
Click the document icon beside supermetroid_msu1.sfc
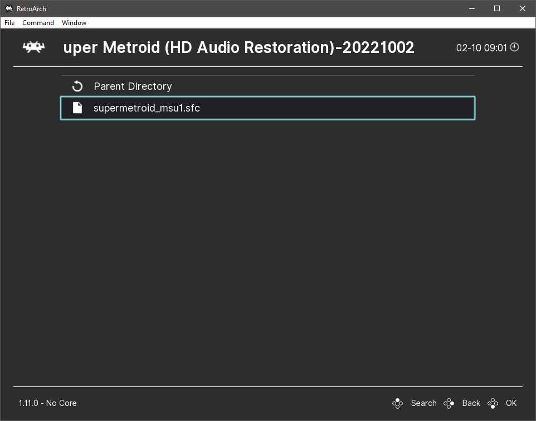point(77,108)
